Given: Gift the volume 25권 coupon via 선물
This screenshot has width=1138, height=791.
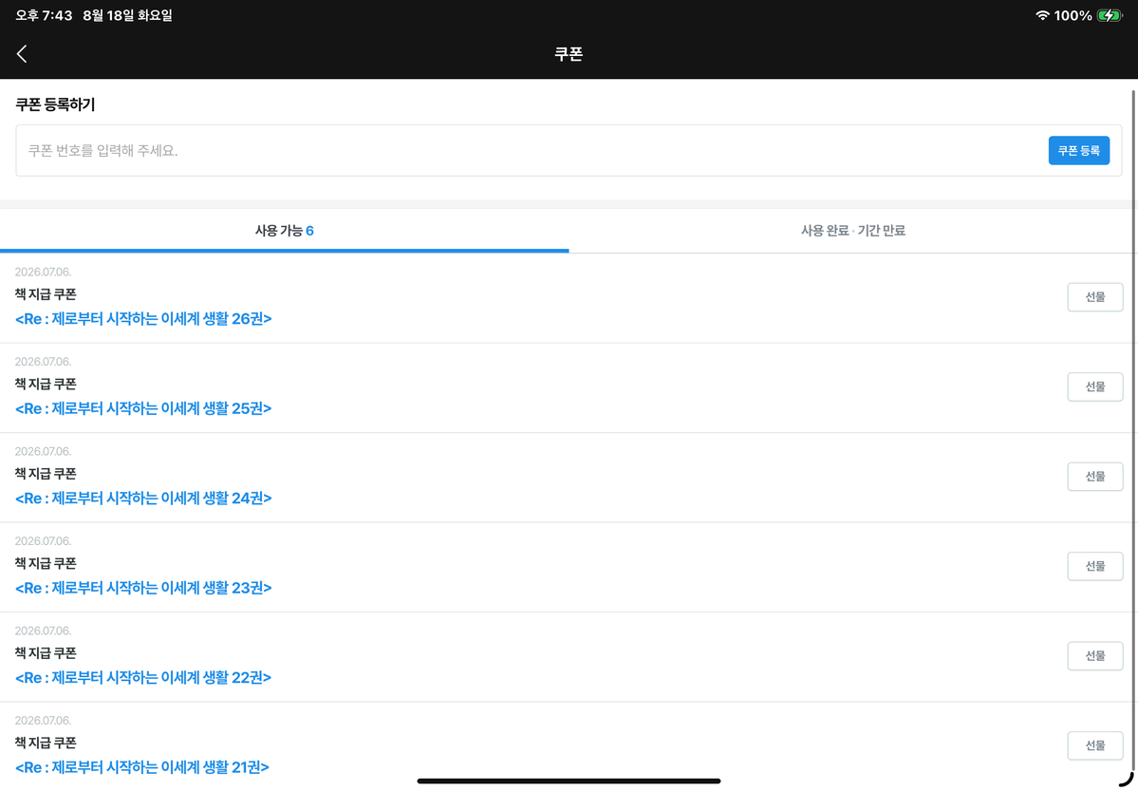Looking at the screenshot, I should point(1094,386).
